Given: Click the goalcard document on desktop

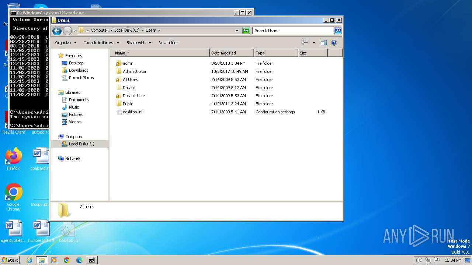Looking at the screenshot, I should pos(41,159).
